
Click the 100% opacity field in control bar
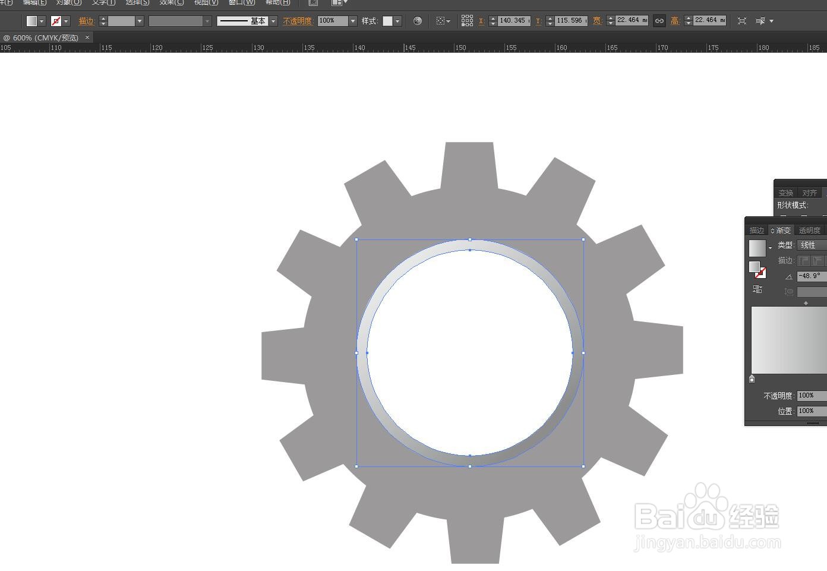click(333, 21)
